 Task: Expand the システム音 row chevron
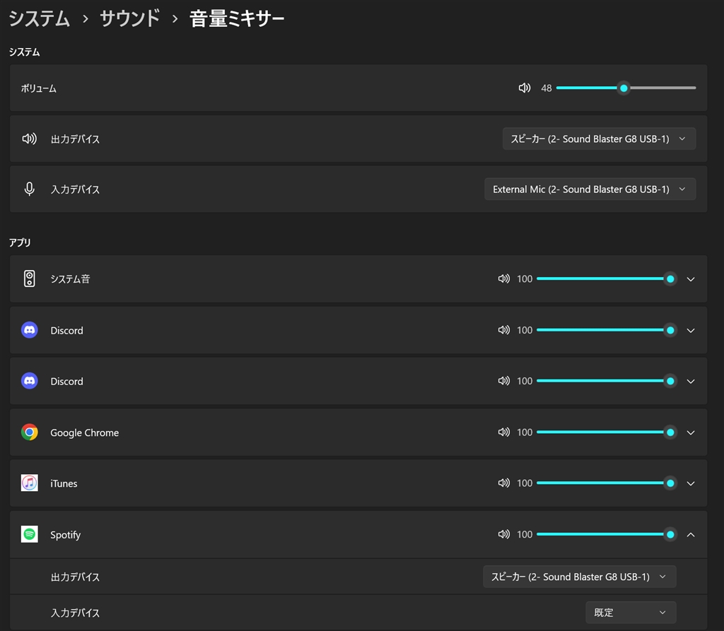pyautogui.click(x=691, y=279)
